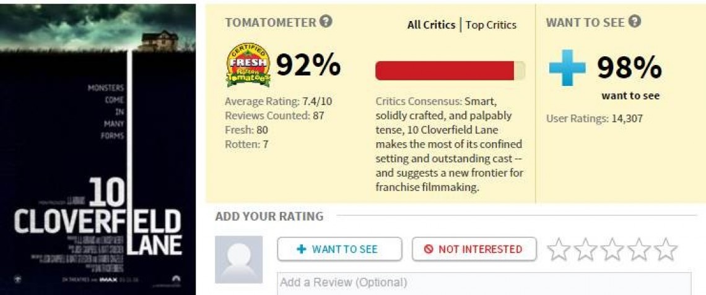Click the large blue plus icon
Screen dimensions: 706x295
(567, 67)
